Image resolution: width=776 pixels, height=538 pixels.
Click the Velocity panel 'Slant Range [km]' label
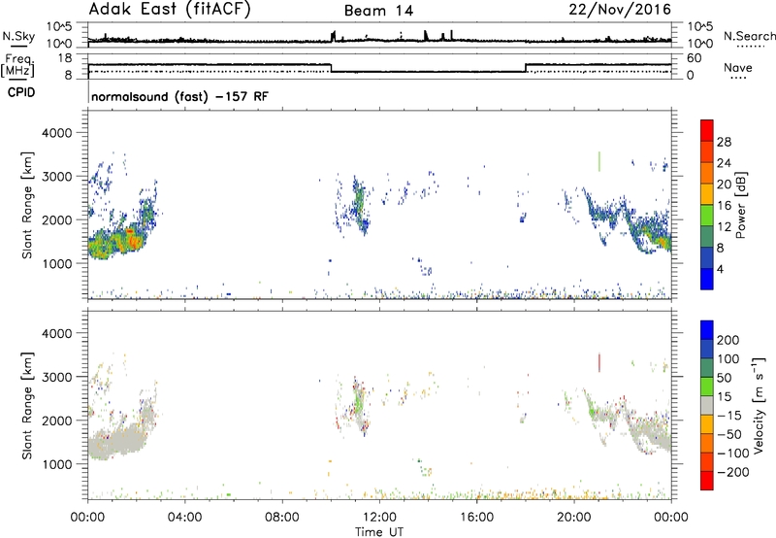point(27,405)
